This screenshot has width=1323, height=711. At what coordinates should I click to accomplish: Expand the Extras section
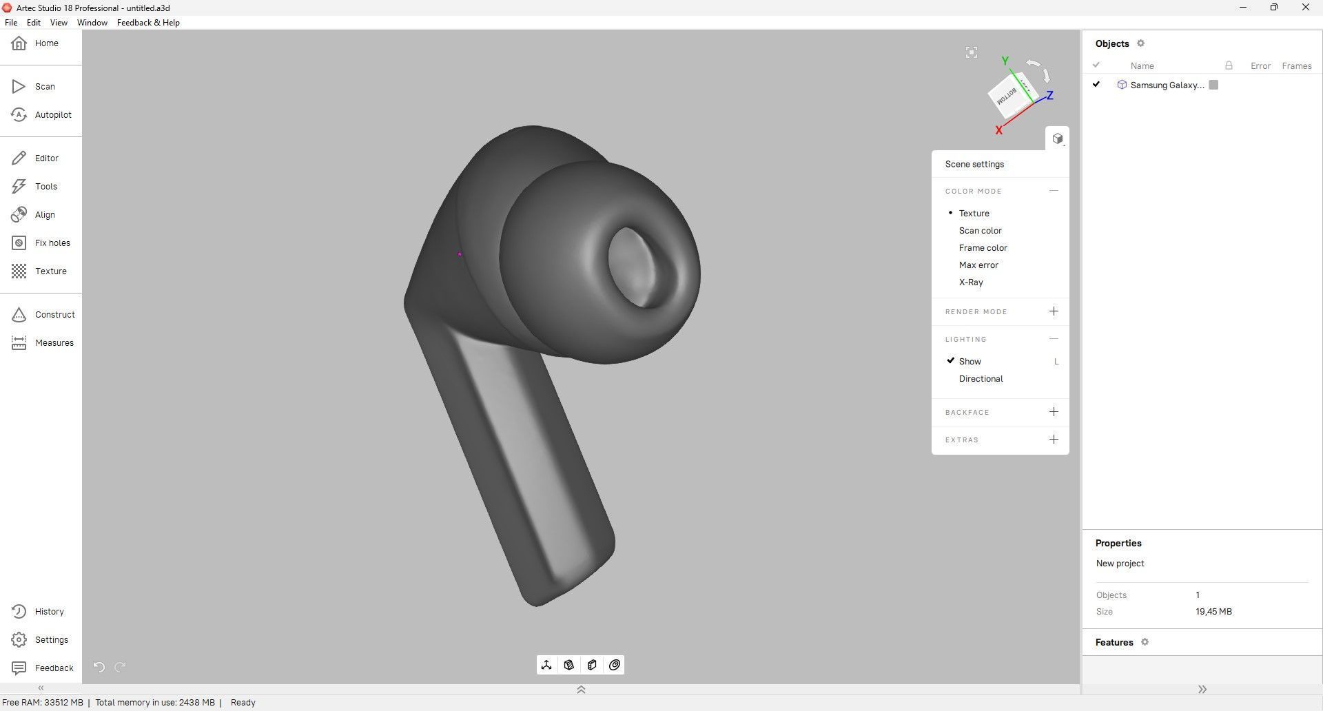tap(1054, 440)
